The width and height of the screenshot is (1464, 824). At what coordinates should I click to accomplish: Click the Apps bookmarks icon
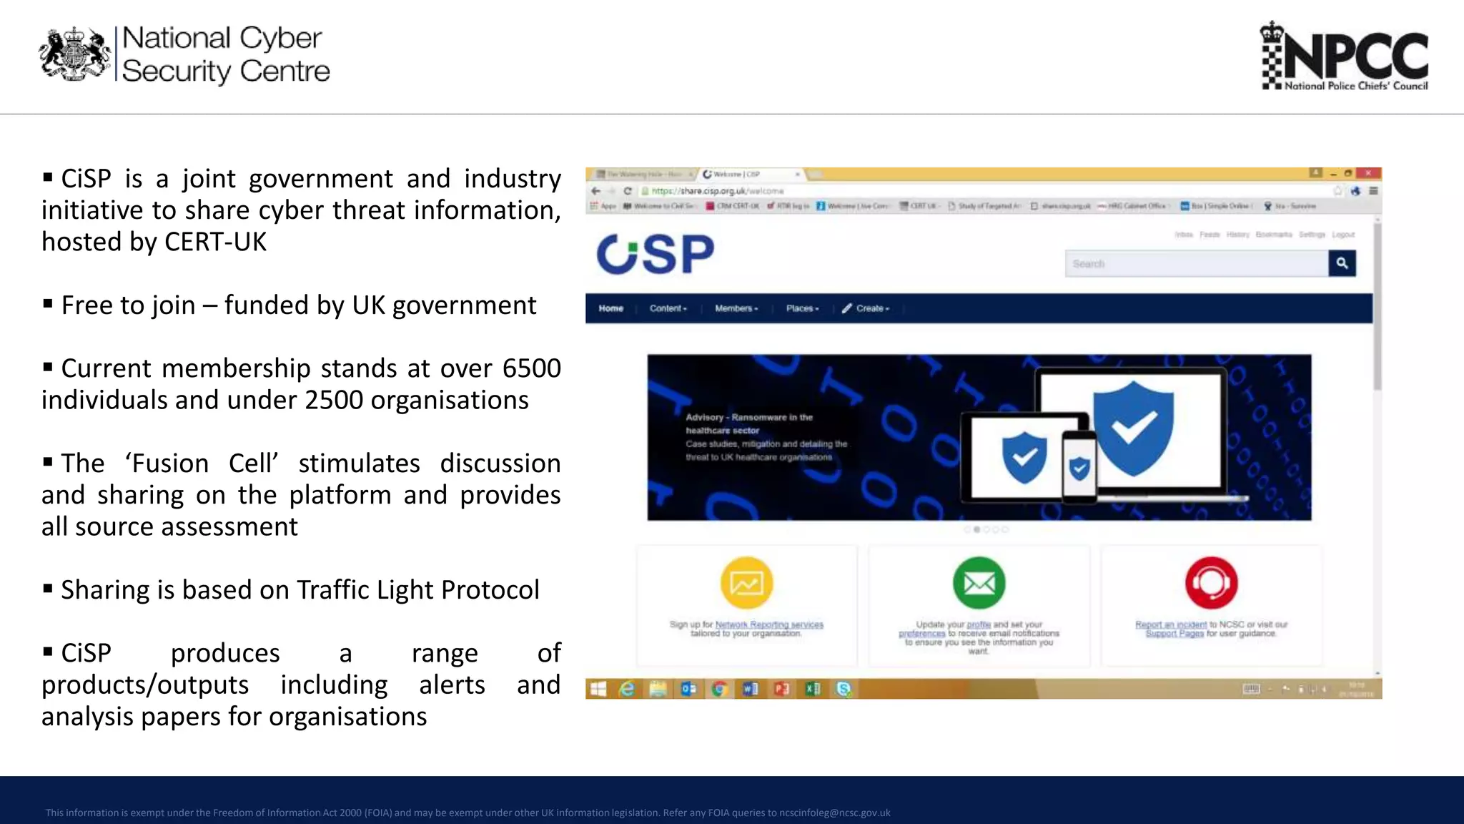pos(593,206)
